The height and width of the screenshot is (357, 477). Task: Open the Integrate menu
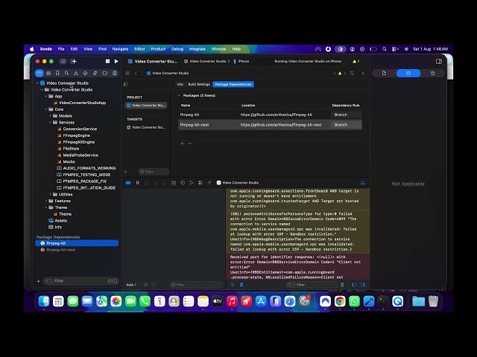[x=197, y=49]
